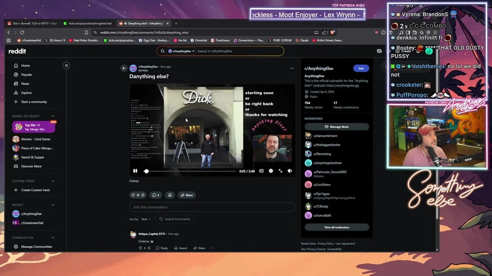Screen dimensions: 492x276
Task: Open the TimeGuessr bookmark
Action: click(x=220, y=40)
